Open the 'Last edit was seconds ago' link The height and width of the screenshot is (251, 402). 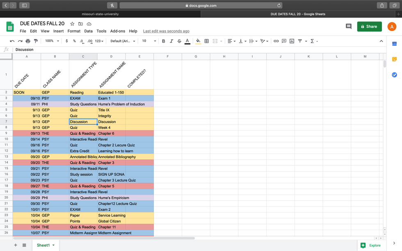166,31
